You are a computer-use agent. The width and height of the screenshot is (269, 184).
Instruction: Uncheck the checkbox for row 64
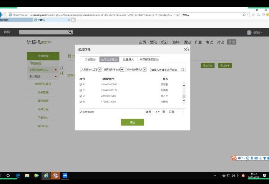click(81, 96)
